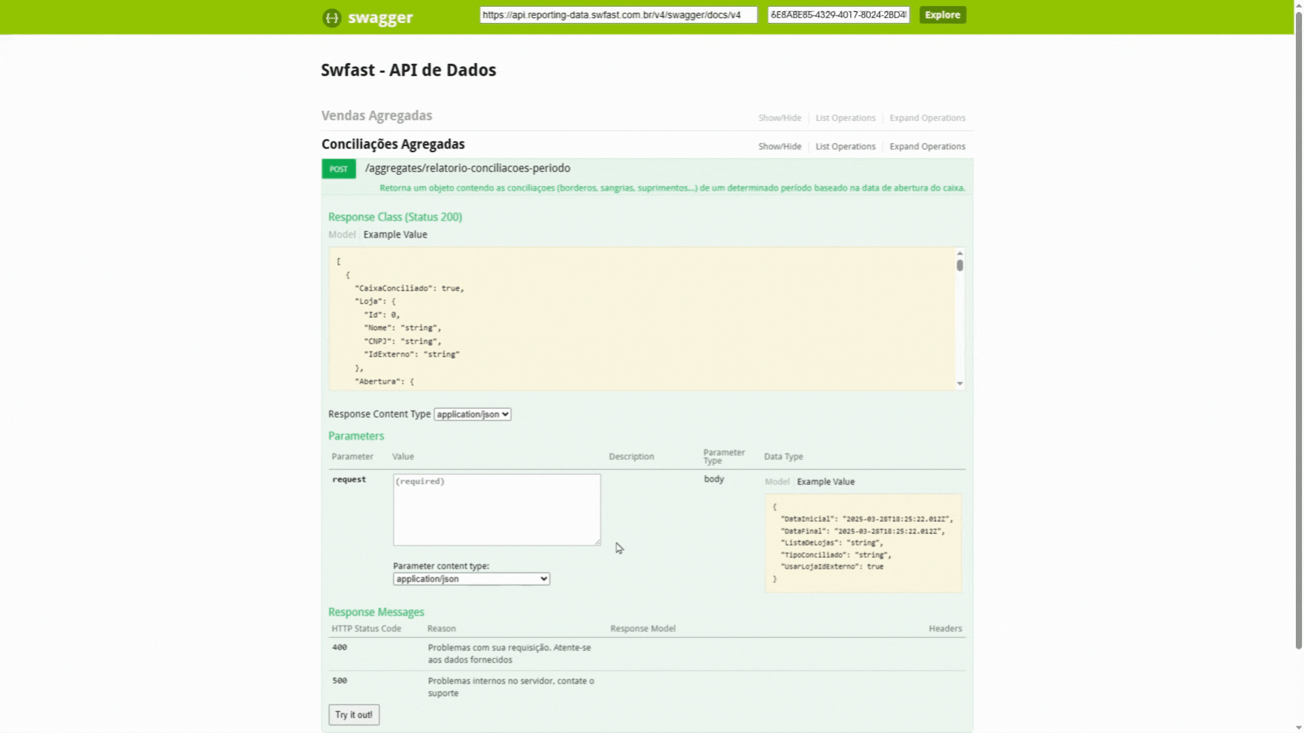Viewport: 1304px width, 733px height.
Task: Click 'Problemas com sua requisição' reason text
Action: (x=509, y=654)
